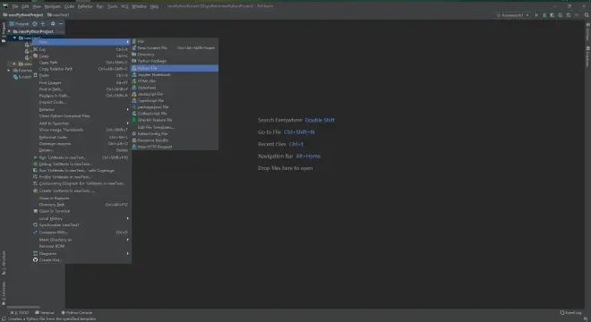Open the homework1 run configuration dropdown

click(x=512, y=15)
